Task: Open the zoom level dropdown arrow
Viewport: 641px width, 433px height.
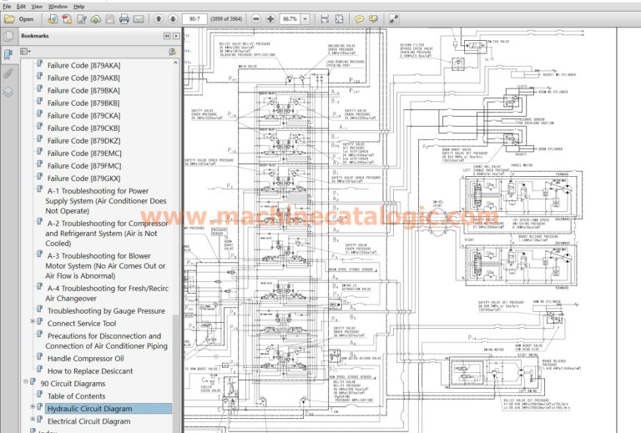Action: pos(305,19)
